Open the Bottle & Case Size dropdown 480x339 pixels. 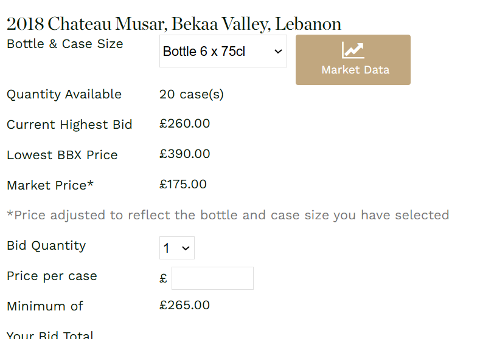click(223, 52)
